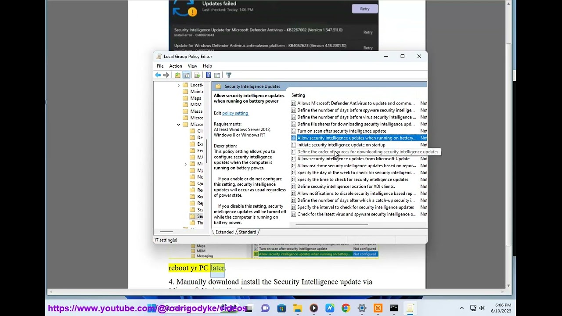Select 'Check for the latest virus and spyware' setting
The image size is (562, 316).
pyautogui.click(x=357, y=215)
